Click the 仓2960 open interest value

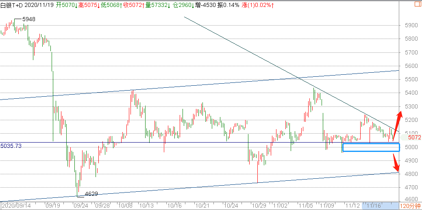coord(184,5)
